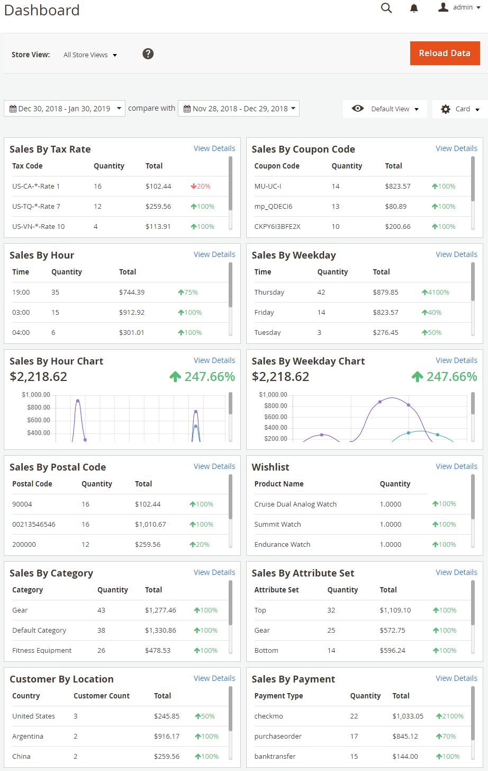
Task: Click the admin user avatar icon
Action: coord(444,7)
